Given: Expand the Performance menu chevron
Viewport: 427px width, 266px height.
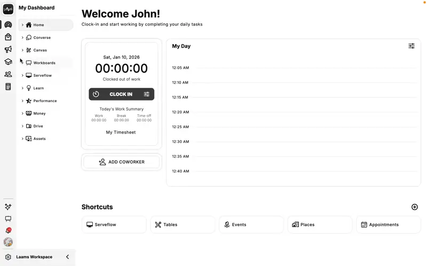Looking at the screenshot, I should pos(22,101).
